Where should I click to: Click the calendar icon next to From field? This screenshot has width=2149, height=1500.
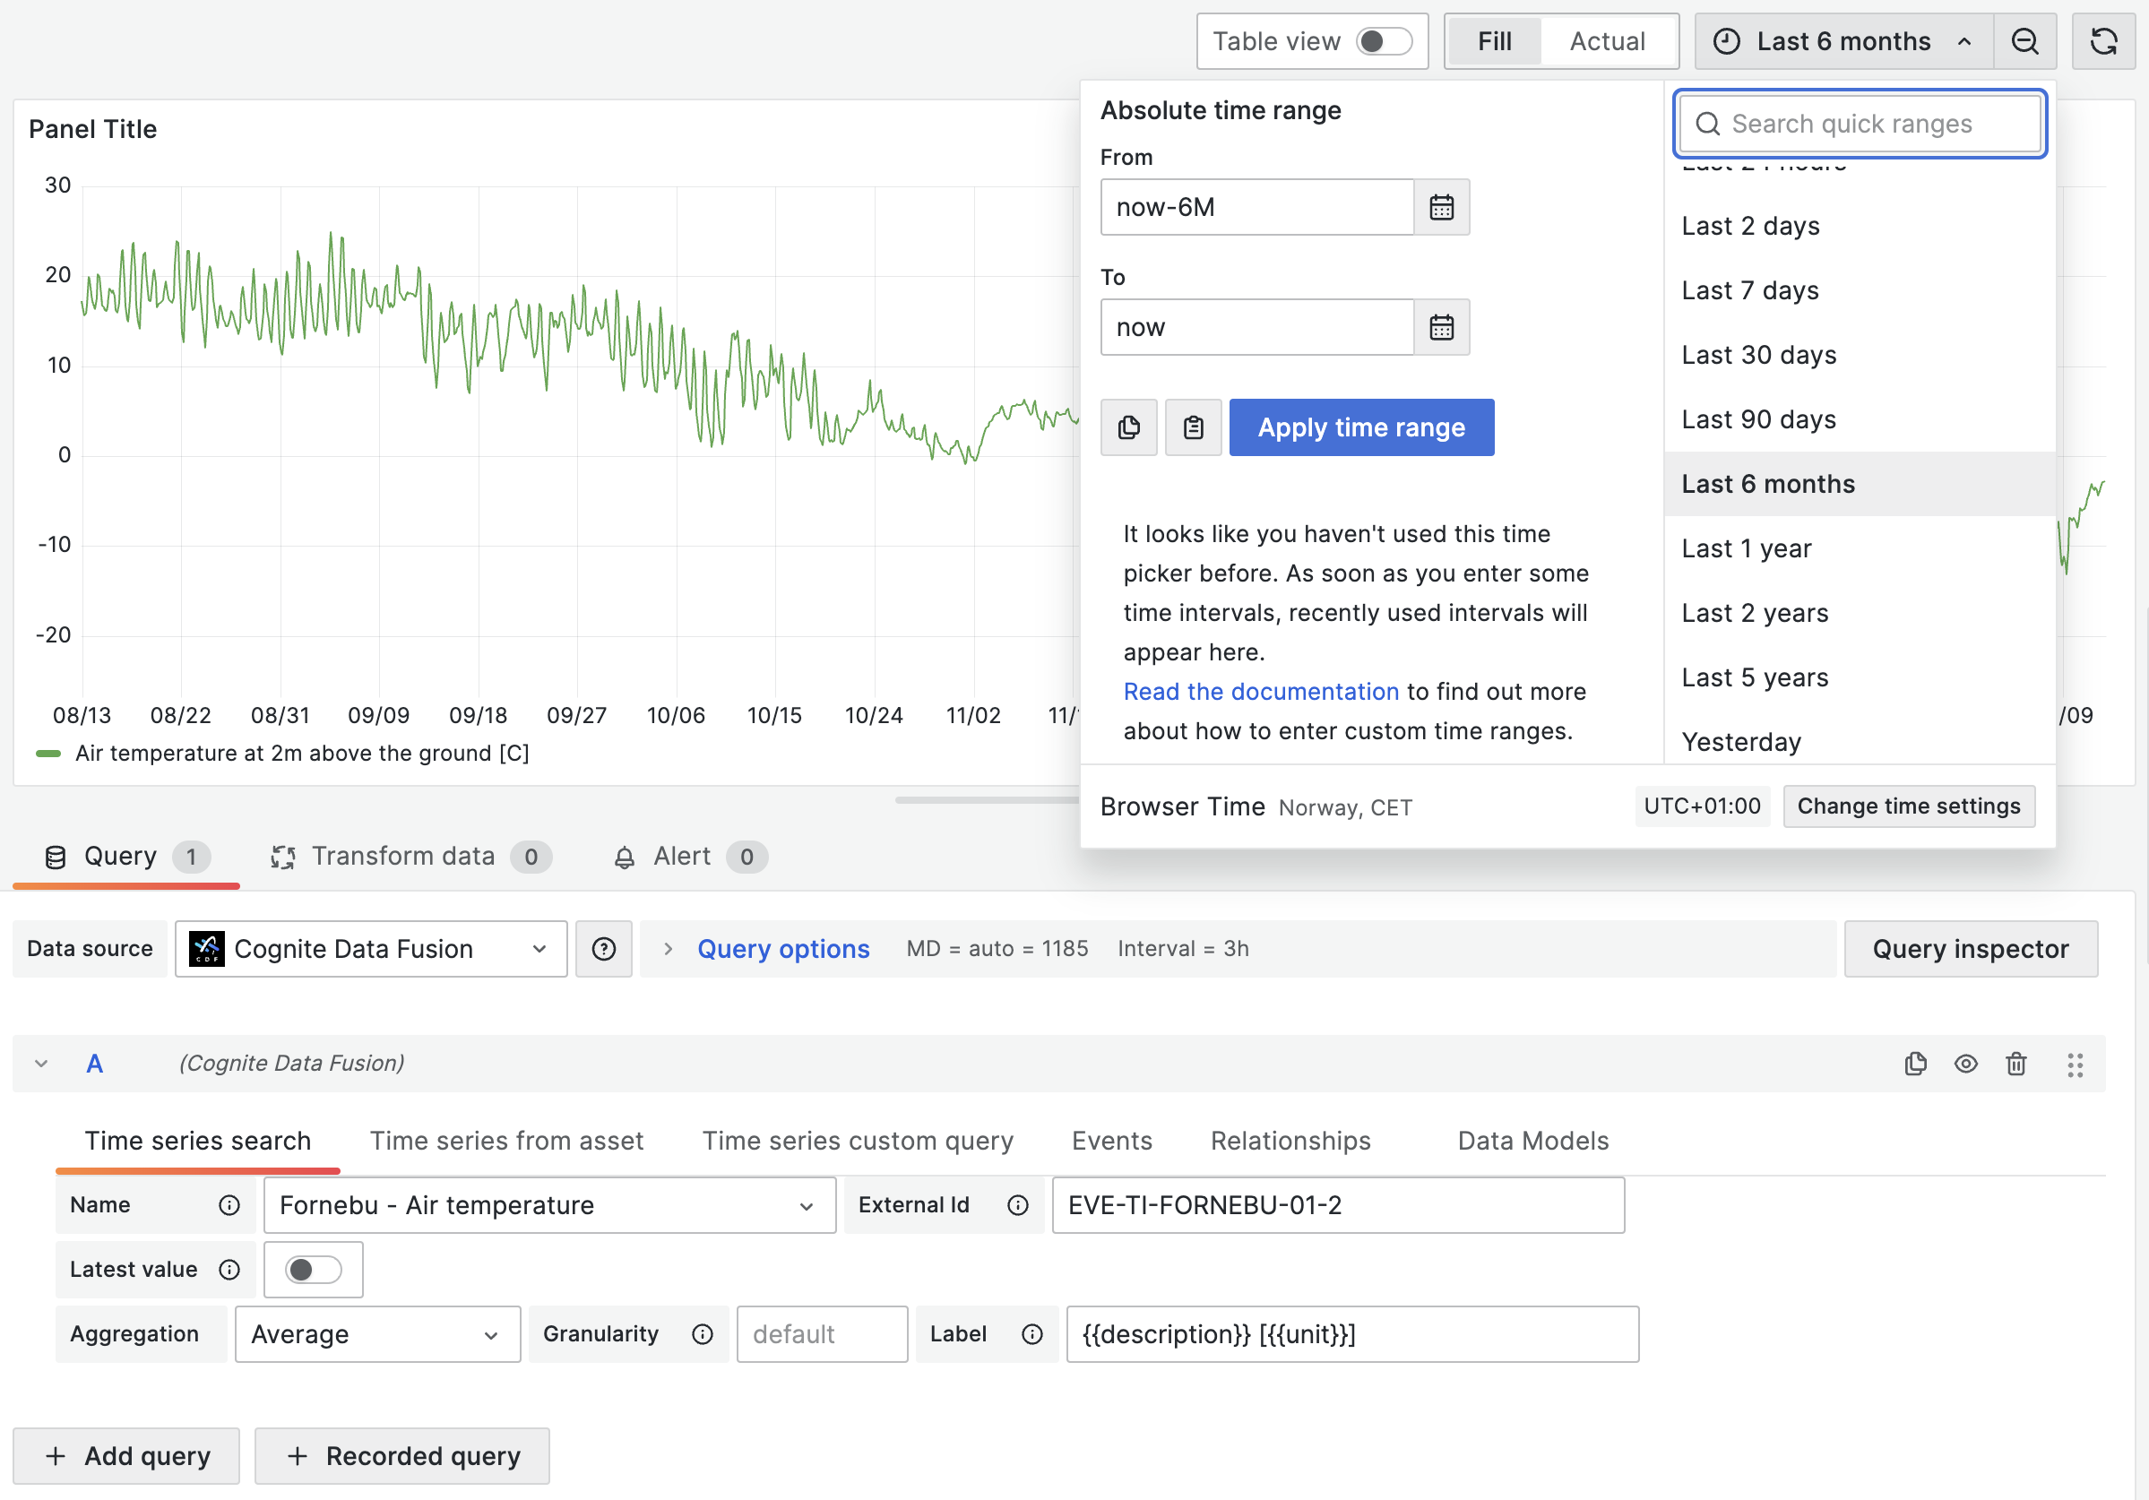[1440, 206]
